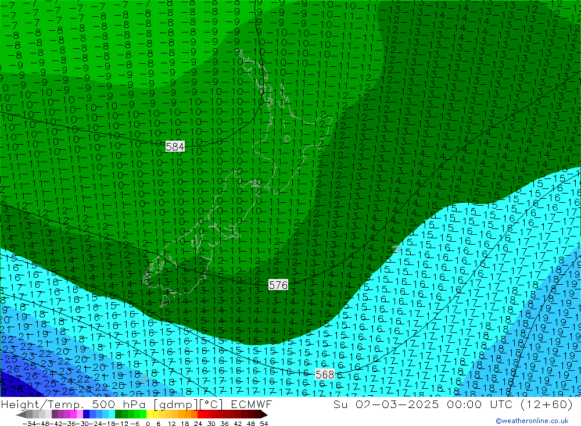Image resolution: width=581 pixels, height=426 pixels.
Task: Click the 576 height contour label
Action: pyautogui.click(x=278, y=285)
